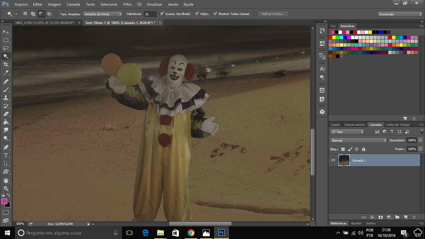Open Google Chrome from the taskbar

pos(191,233)
